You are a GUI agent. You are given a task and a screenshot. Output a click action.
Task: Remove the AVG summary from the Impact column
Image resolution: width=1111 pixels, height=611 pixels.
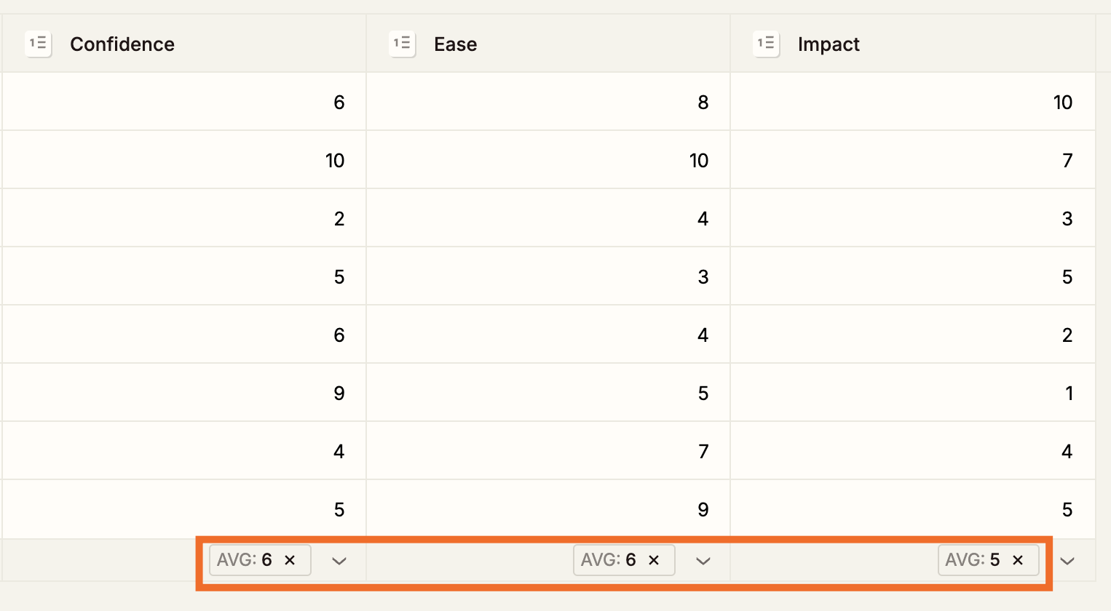[1019, 560]
